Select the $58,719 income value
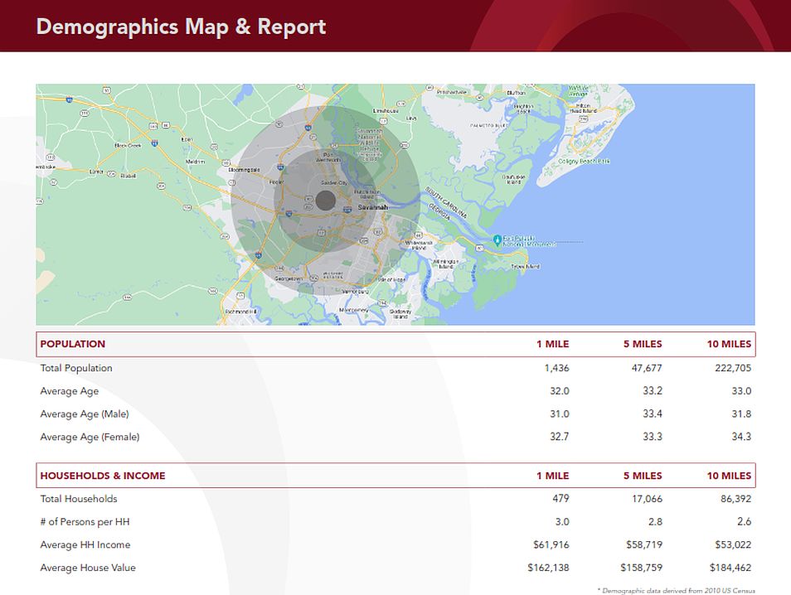Image resolution: width=791 pixels, height=595 pixels. [644, 545]
